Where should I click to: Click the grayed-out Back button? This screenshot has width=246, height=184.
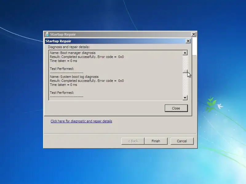tap(133, 141)
